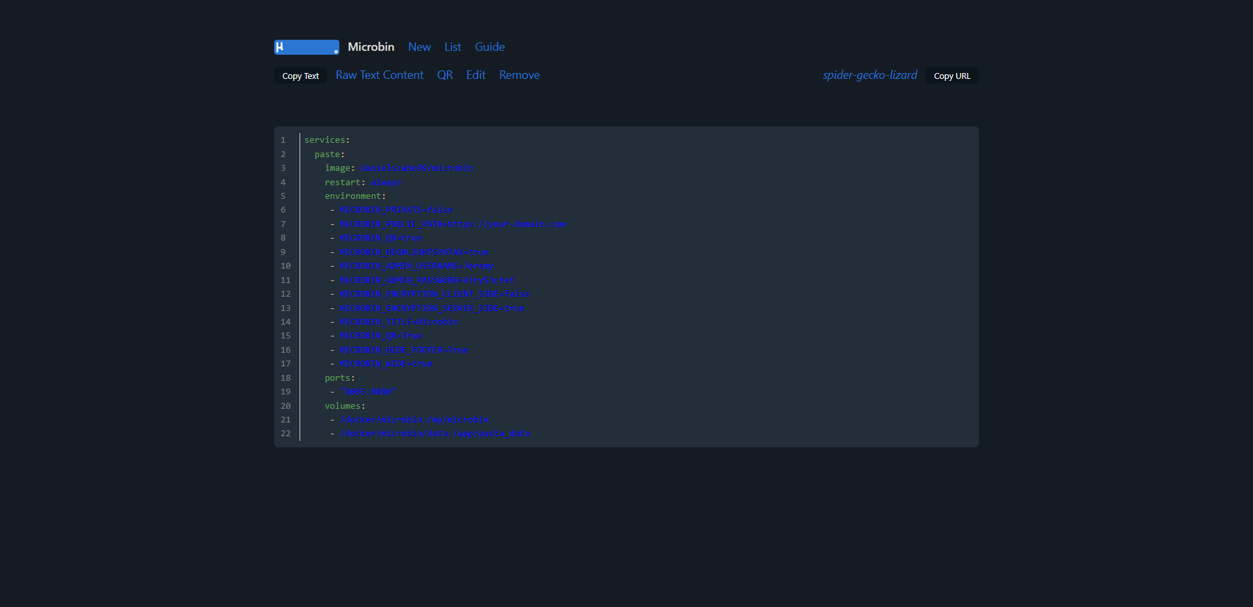Click MICROBIN_ENCRYPTION_CLIENT_SIDE=false text
This screenshot has width=1253, height=607.
point(435,294)
